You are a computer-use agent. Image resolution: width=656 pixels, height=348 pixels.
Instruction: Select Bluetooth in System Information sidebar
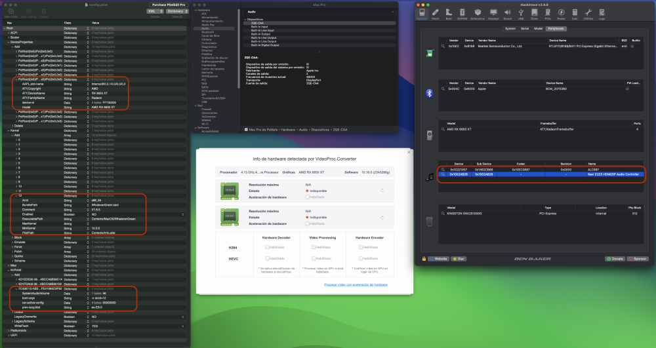pos(207,32)
